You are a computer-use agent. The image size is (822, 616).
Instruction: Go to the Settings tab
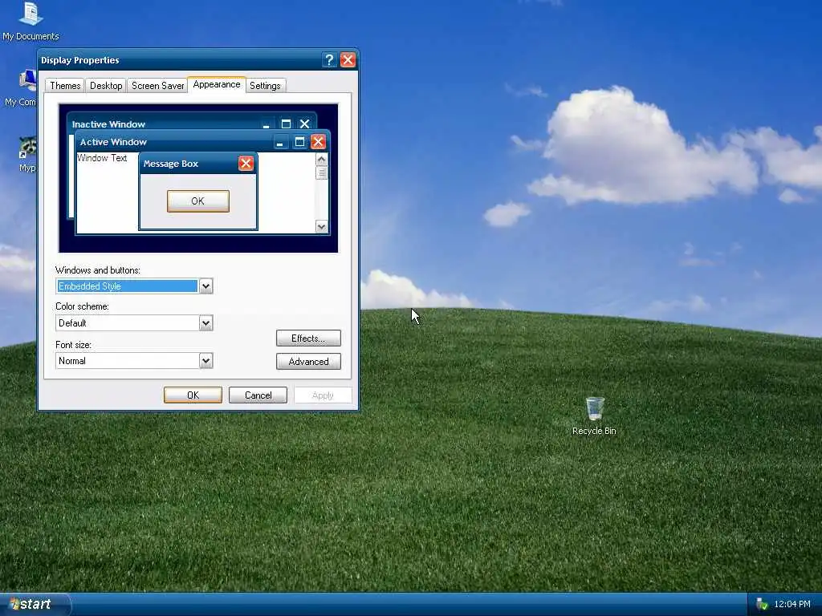tap(265, 85)
